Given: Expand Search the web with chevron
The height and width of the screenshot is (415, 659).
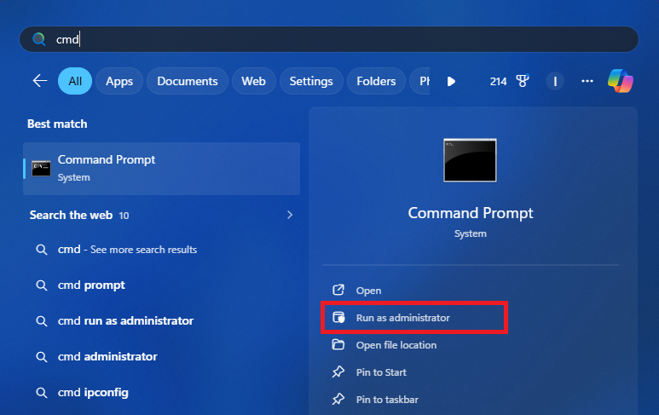Looking at the screenshot, I should [x=290, y=216].
